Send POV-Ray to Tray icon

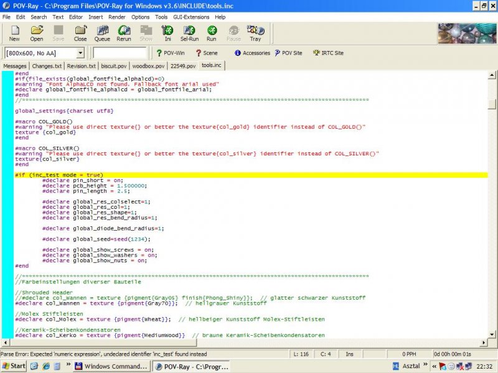(x=255, y=34)
